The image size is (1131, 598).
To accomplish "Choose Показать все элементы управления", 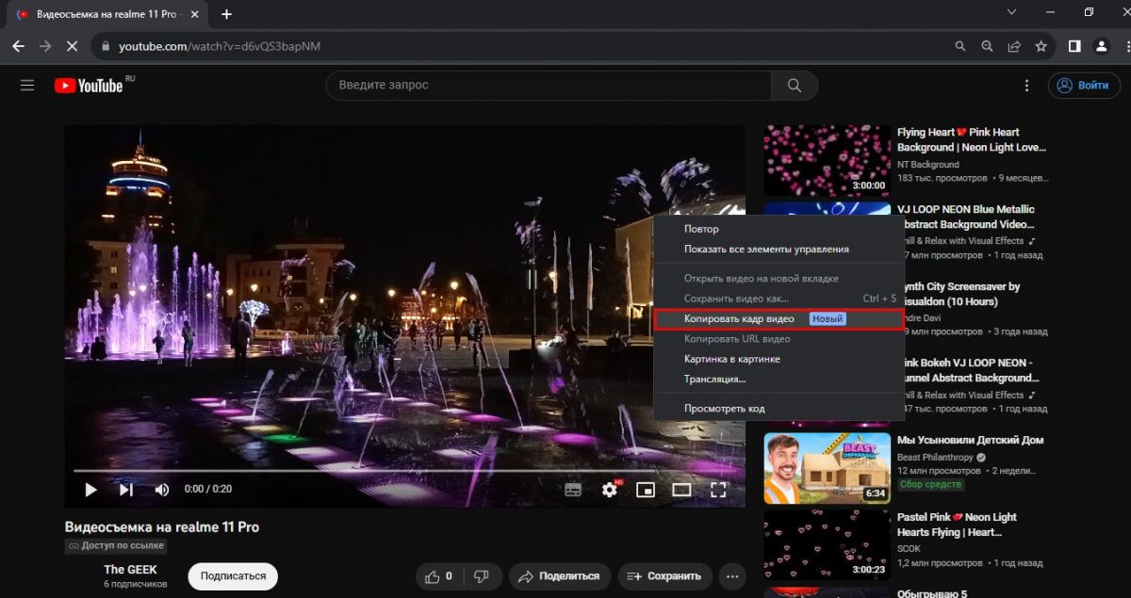I will pos(779,250).
